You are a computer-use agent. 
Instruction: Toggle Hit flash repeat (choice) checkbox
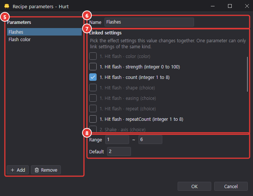[93, 108]
